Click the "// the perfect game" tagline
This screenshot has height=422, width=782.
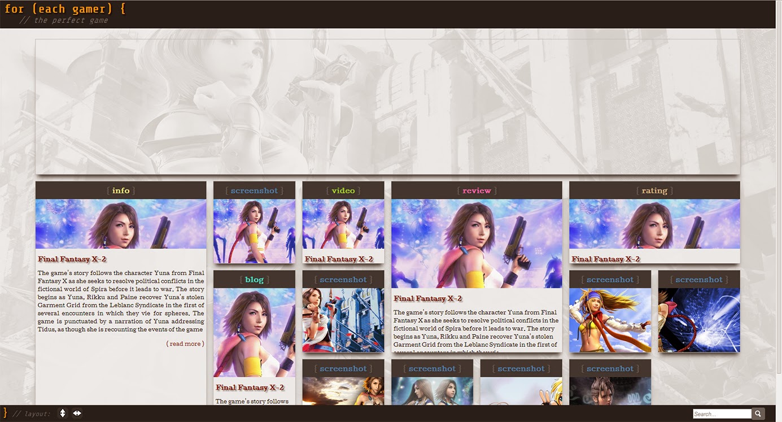(x=63, y=20)
